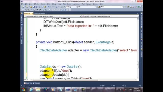Image resolution: width=163 pixels, height=92 pixels.
Task: Click the Save All toolbar icon
Action: coord(36,7)
